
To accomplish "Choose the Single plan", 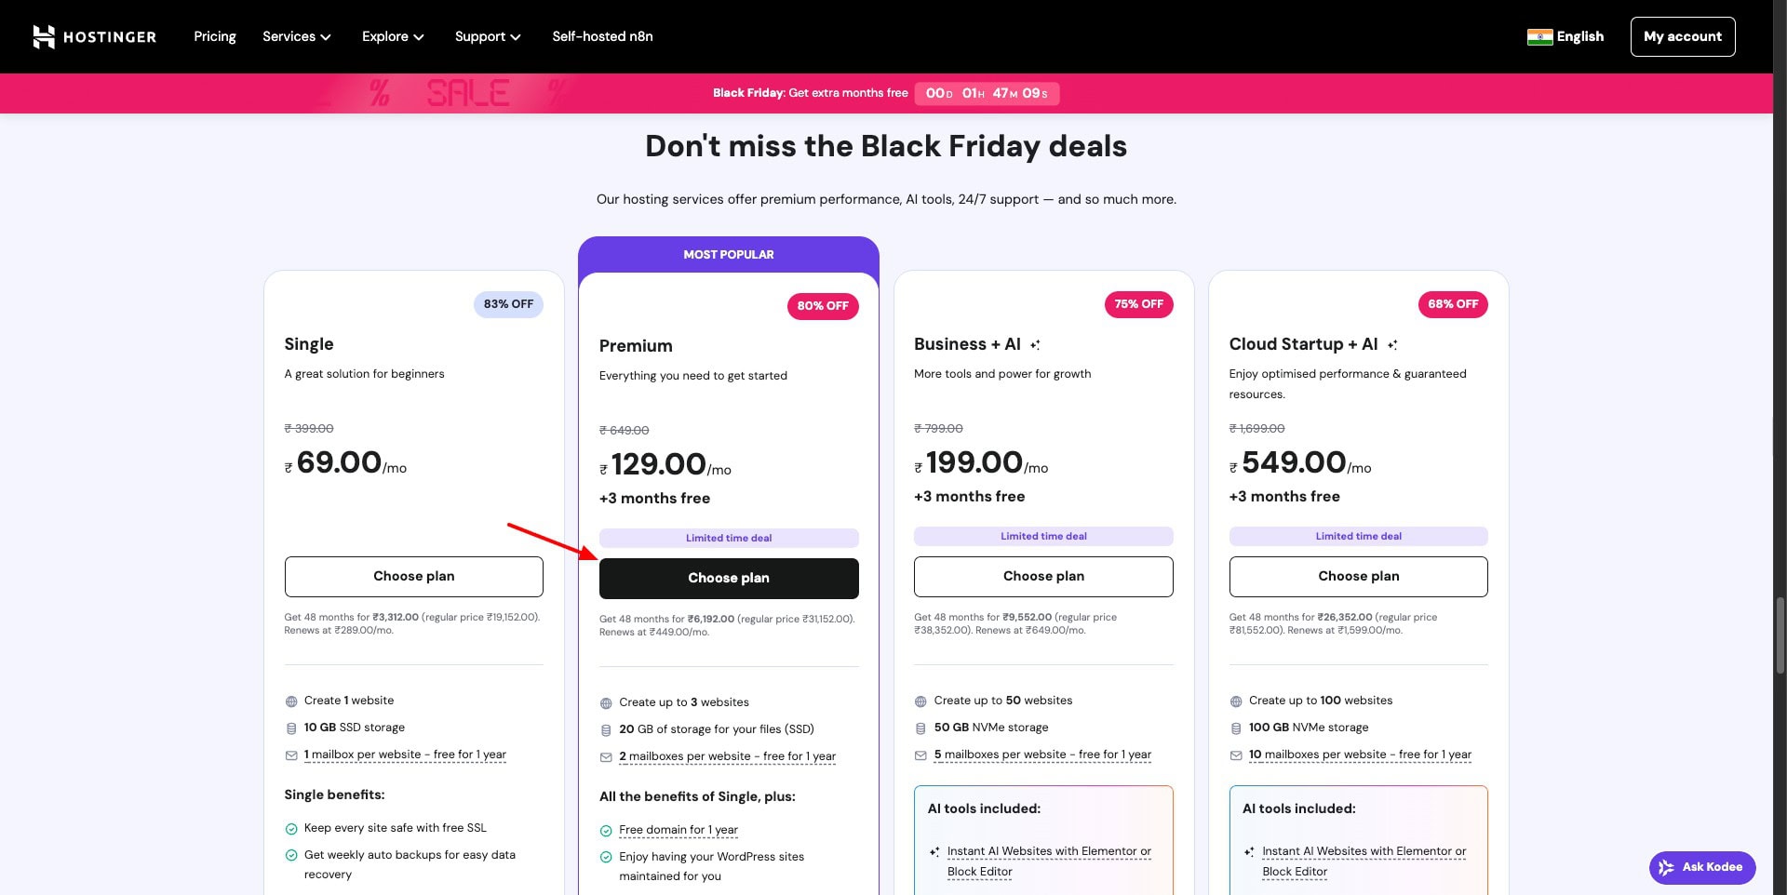I will (x=413, y=577).
